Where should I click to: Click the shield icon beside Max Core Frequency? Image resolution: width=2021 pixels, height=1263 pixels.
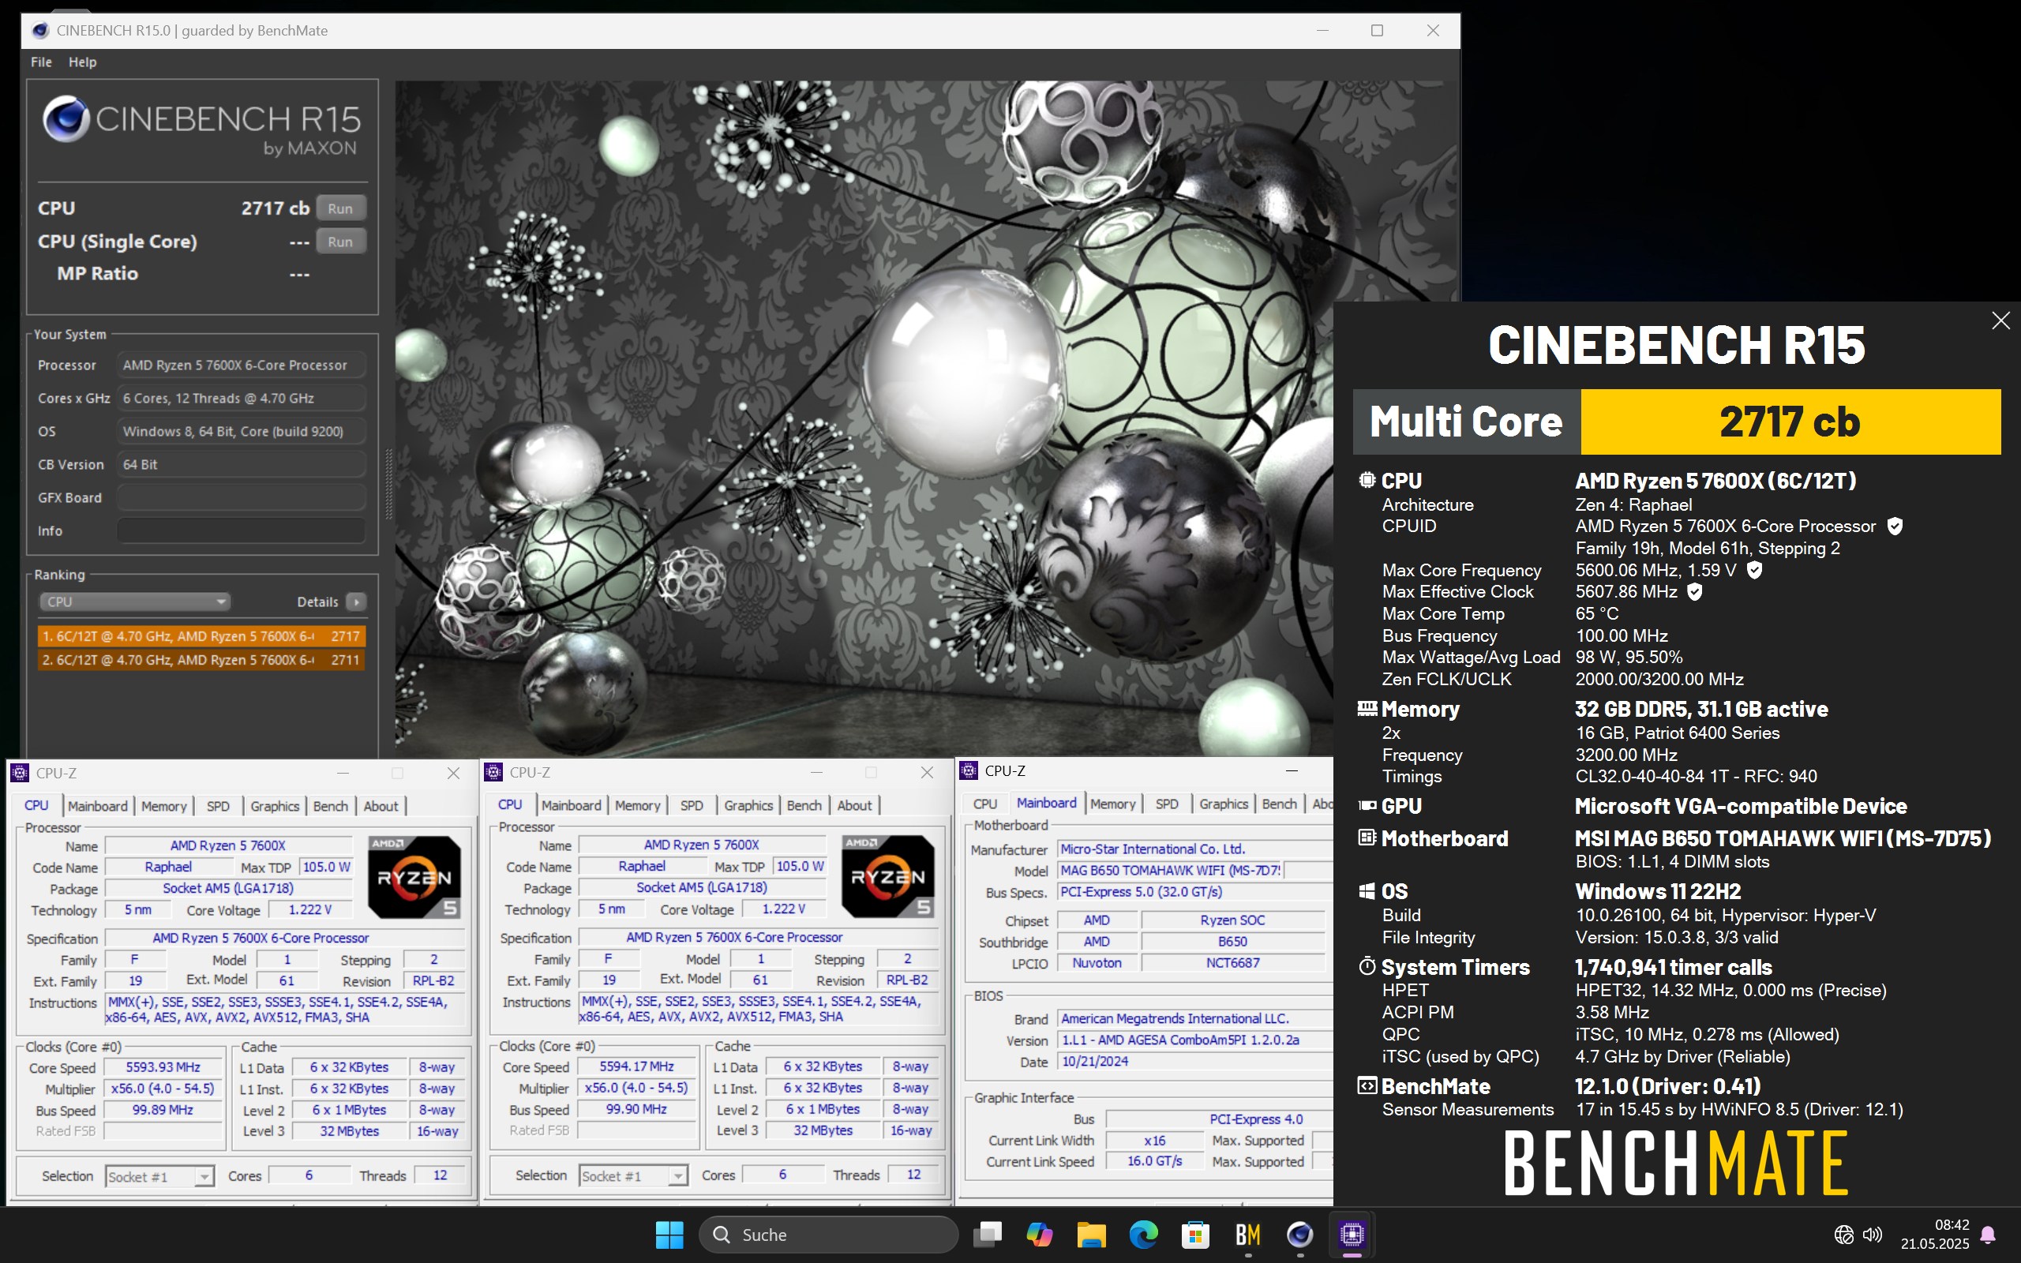pyautogui.click(x=1755, y=570)
